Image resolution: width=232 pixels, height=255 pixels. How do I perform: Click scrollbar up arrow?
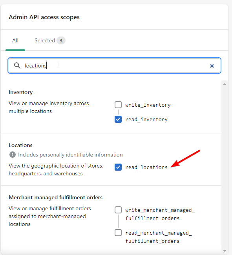tap(225, 84)
